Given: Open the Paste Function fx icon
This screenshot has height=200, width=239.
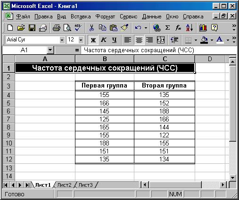Looking at the screenshot, I should [178, 28].
